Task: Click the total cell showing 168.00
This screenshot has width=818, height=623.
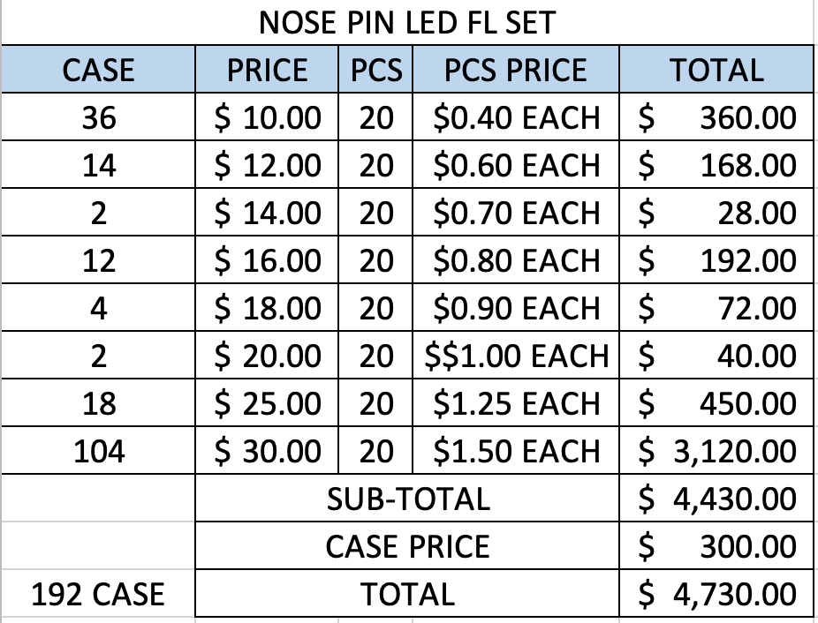Action: coord(716,165)
